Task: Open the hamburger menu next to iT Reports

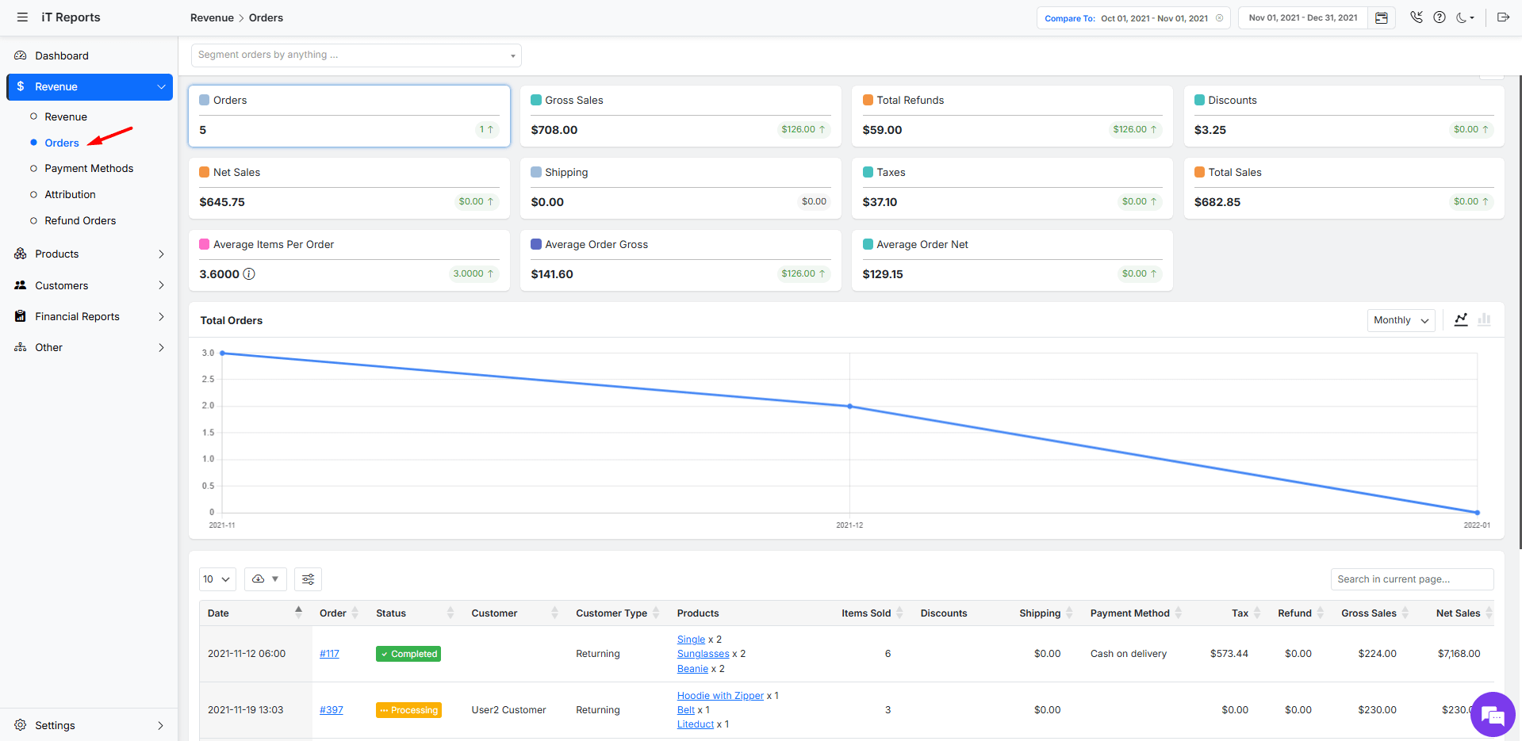Action: (x=22, y=17)
